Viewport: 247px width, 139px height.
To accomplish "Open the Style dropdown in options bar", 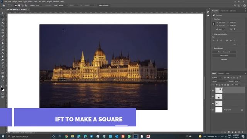I will (63, 5).
